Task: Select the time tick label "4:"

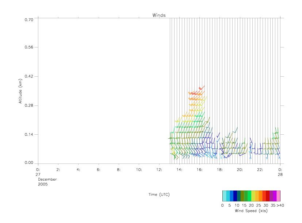Action: pyautogui.click(x=78, y=170)
